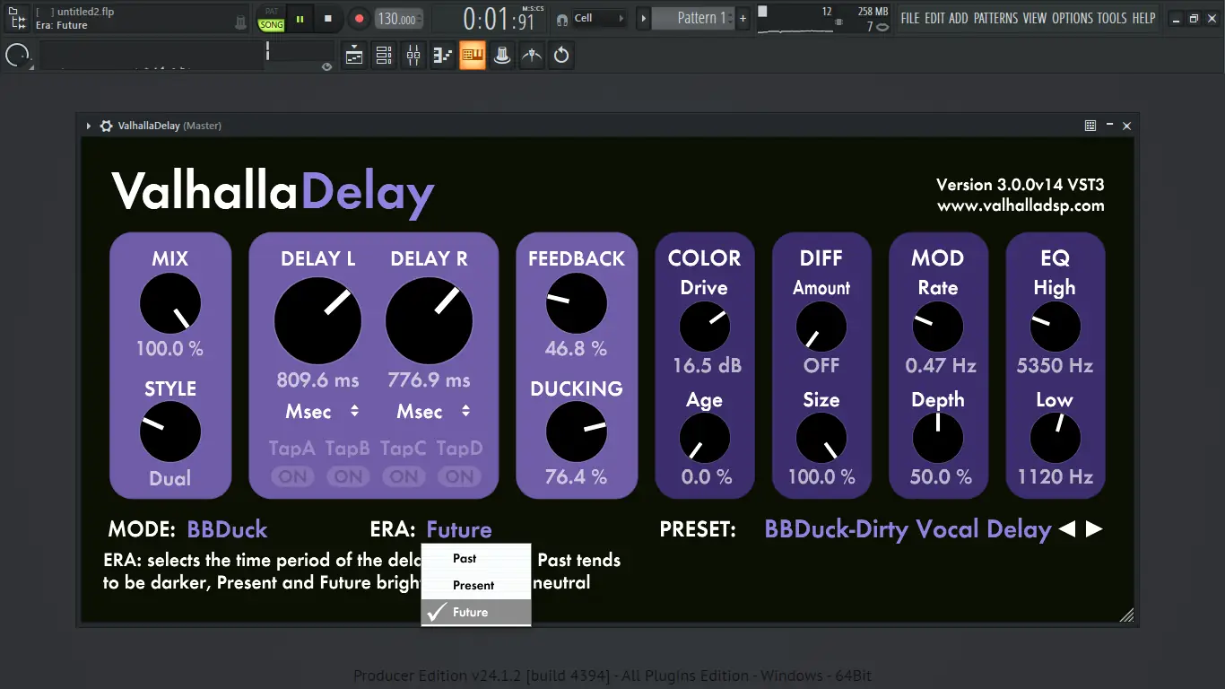Click the DUCKING knob
The height and width of the screenshot is (689, 1225).
577,432
